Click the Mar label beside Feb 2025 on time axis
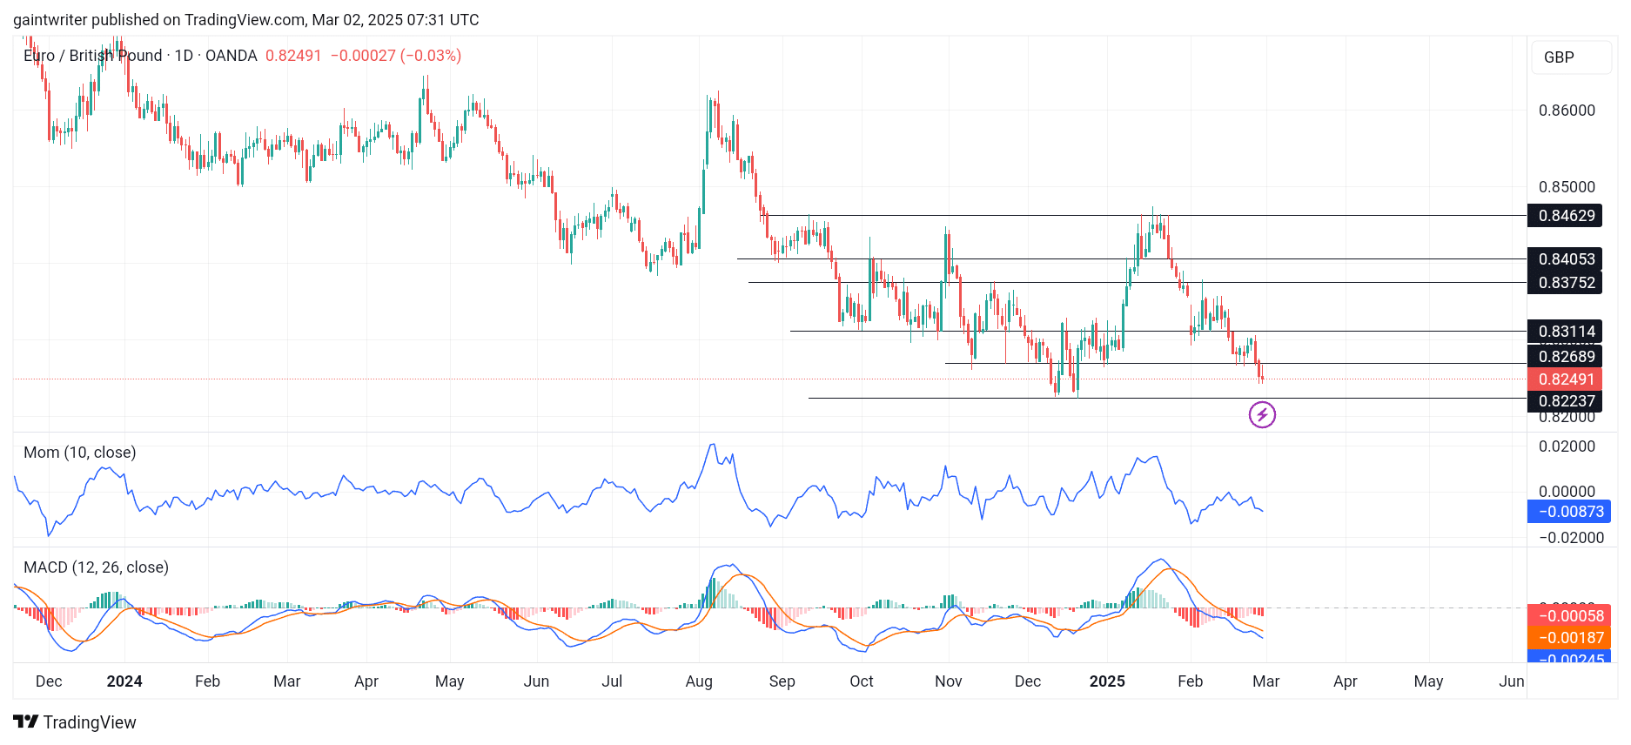Image resolution: width=1631 pixels, height=745 pixels. [x=1266, y=681]
